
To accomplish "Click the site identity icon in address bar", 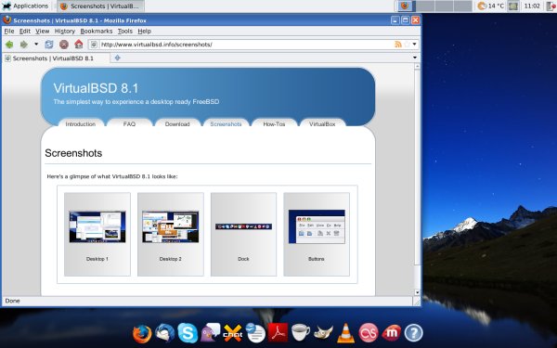I will coord(94,45).
